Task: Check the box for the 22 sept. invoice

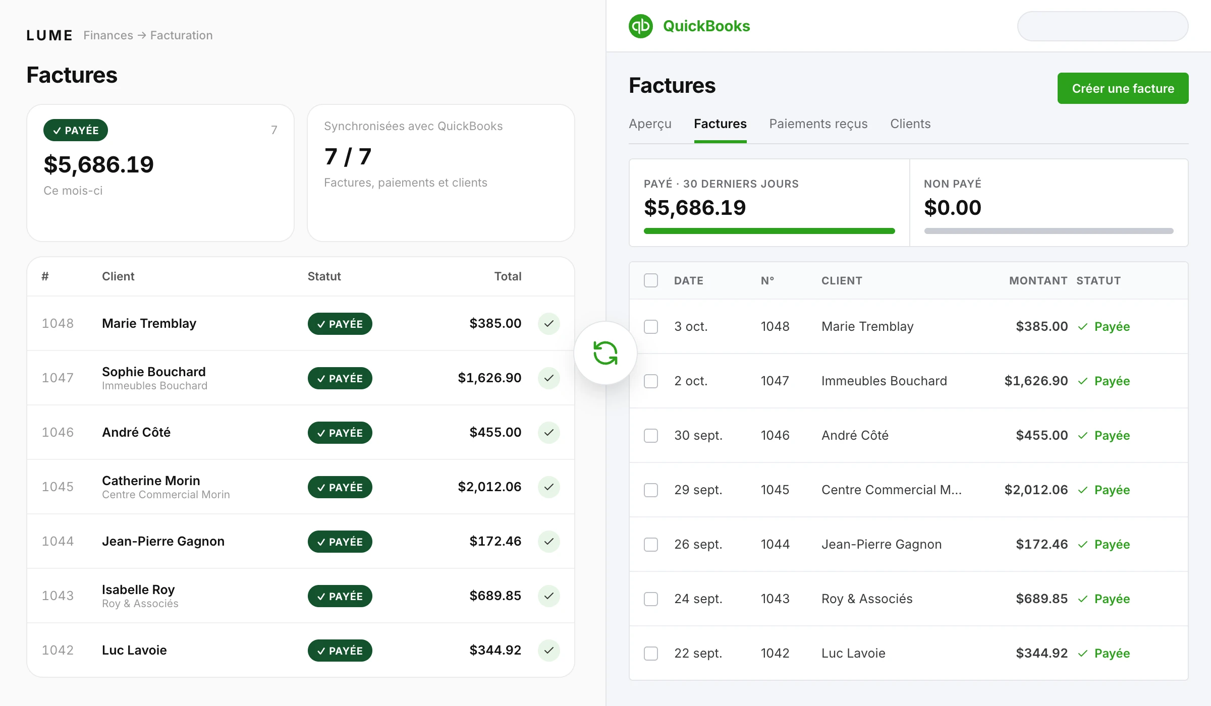Action: coord(651,654)
